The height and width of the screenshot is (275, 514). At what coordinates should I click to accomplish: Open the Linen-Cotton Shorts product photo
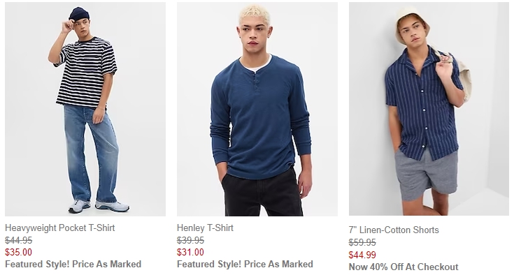tap(429, 109)
